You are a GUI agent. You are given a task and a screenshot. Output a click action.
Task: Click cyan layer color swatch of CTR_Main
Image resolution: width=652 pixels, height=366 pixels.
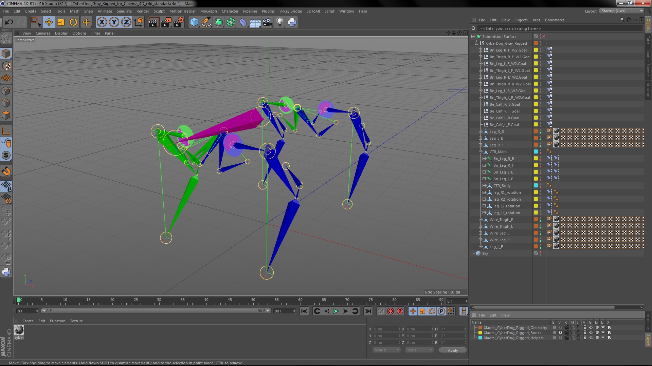536,152
